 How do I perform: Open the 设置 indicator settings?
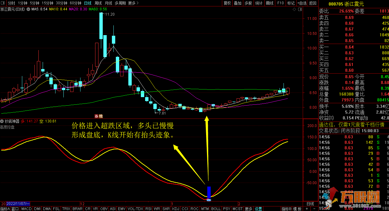(259, 209)
